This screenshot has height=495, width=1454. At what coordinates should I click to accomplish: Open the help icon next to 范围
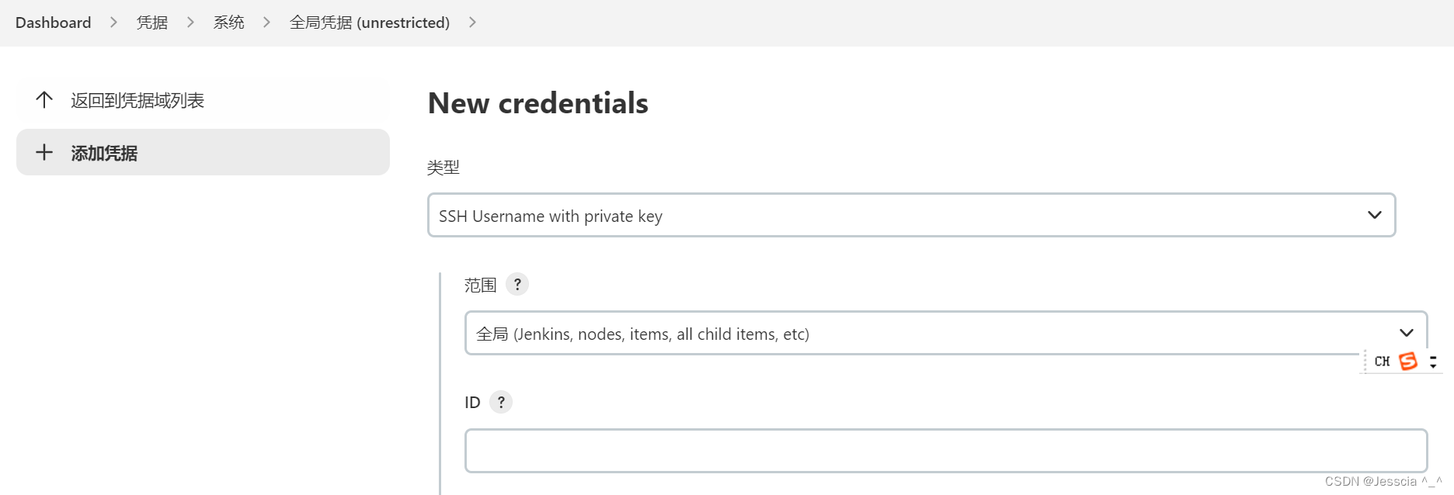(517, 284)
